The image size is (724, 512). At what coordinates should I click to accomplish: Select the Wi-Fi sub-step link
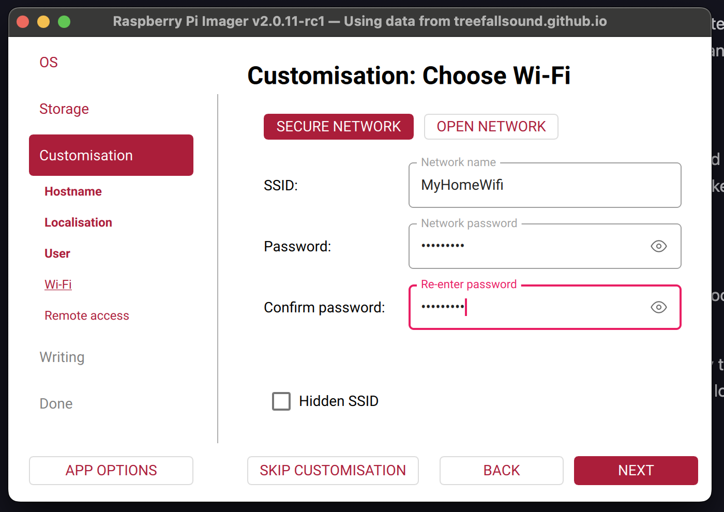[x=58, y=284]
